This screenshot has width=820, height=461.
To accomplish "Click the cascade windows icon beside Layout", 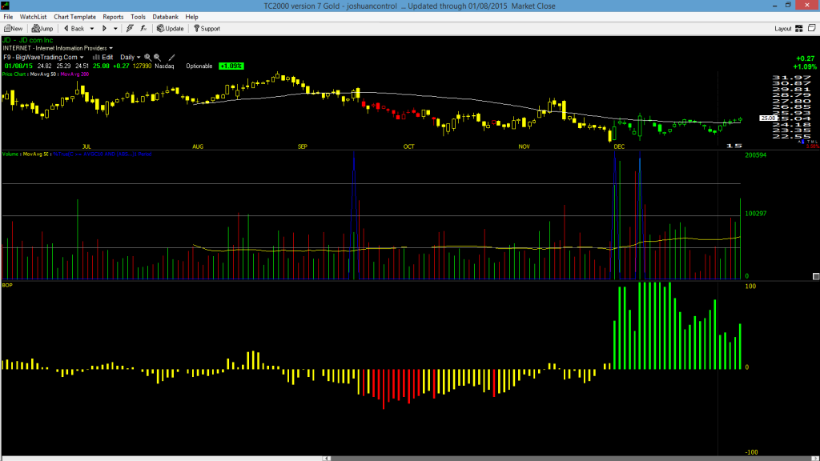I will point(812,28).
